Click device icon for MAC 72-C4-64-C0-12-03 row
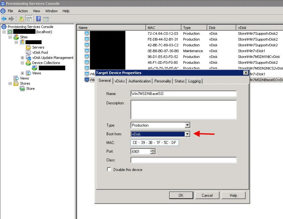 87,33
